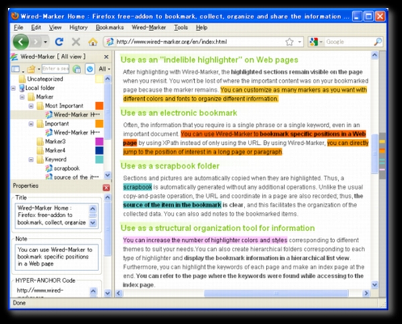Click the sidebar 'Enter a search' field

56,68
